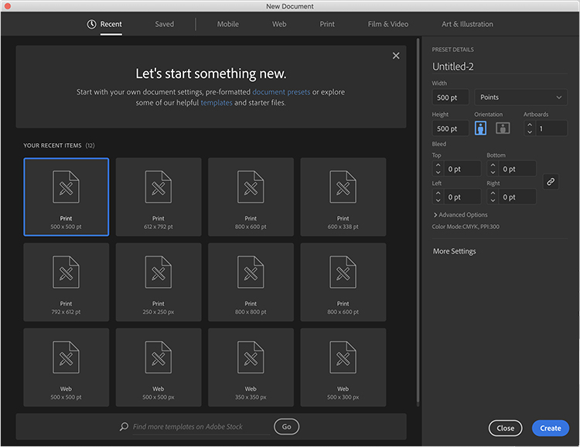The width and height of the screenshot is (580, 447).
Task: Open the Points units dropdown
Action: pos(521,97)
